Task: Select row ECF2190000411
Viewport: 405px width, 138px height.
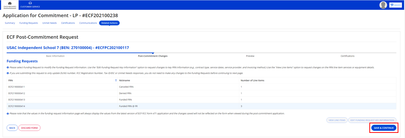Action: click(x=201, y=87)
